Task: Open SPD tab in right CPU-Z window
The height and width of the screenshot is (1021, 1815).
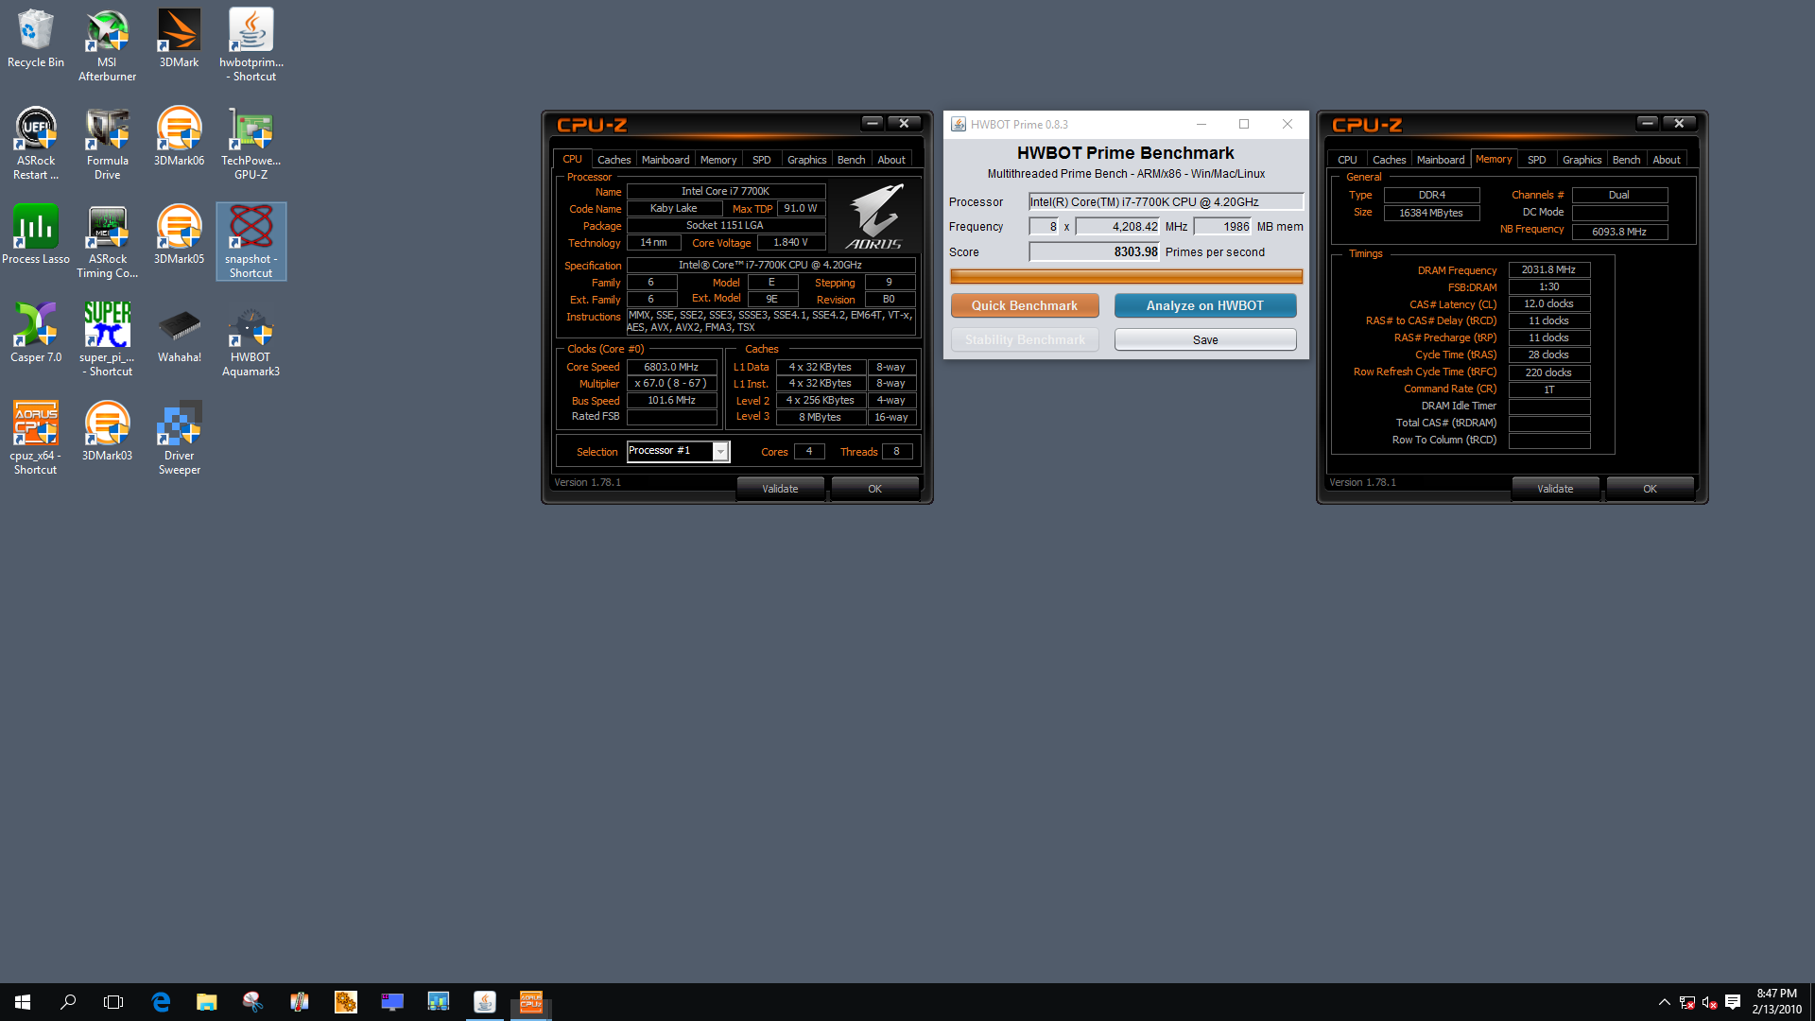Action: 1537,160
